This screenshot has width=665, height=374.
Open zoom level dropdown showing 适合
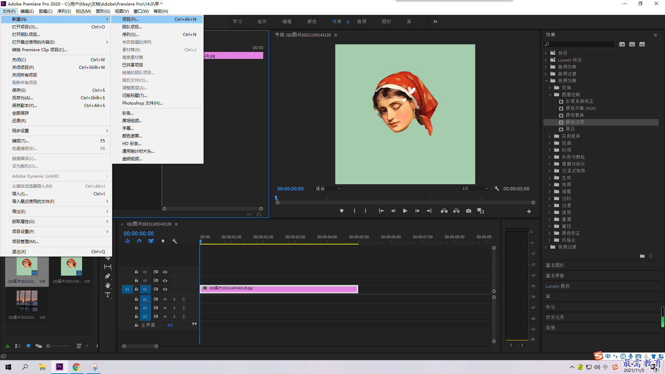[x=328, y=189]
